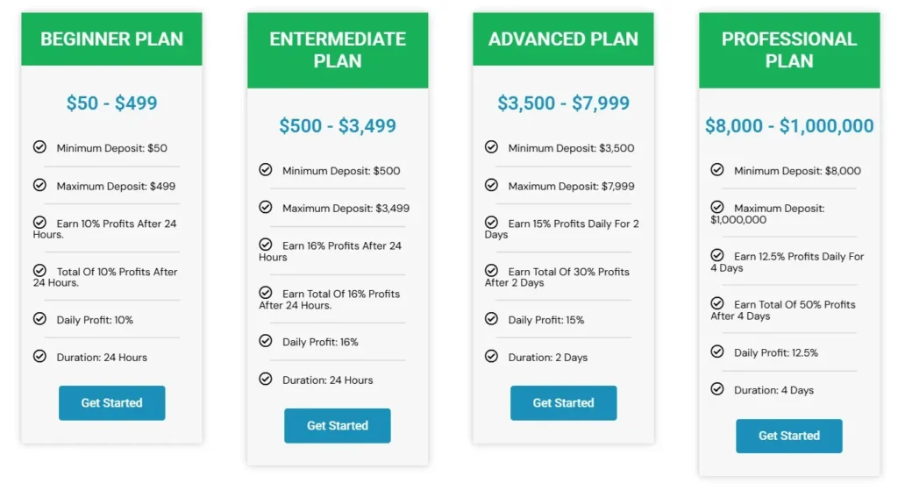Click Get Started under Beginner Plan
The image size is (898, 490).
tap(111, 403)
